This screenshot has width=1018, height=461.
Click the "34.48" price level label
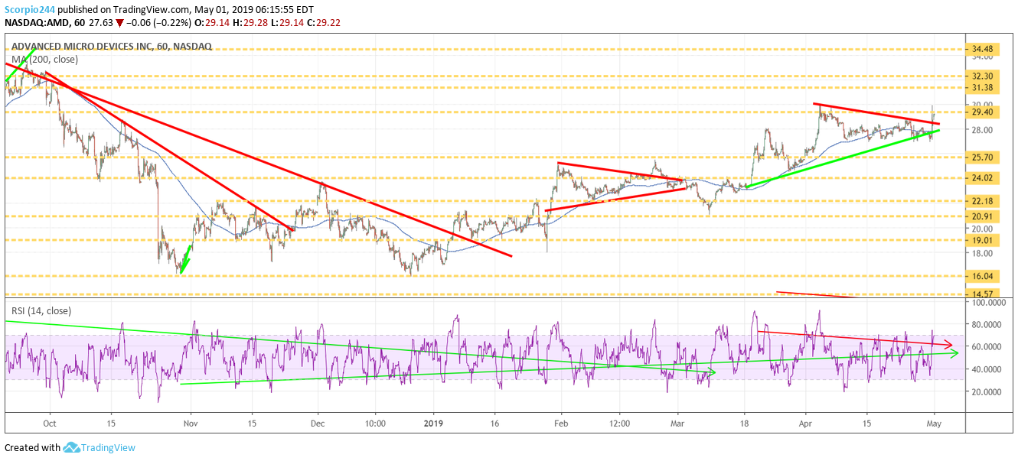coord(982,50)
